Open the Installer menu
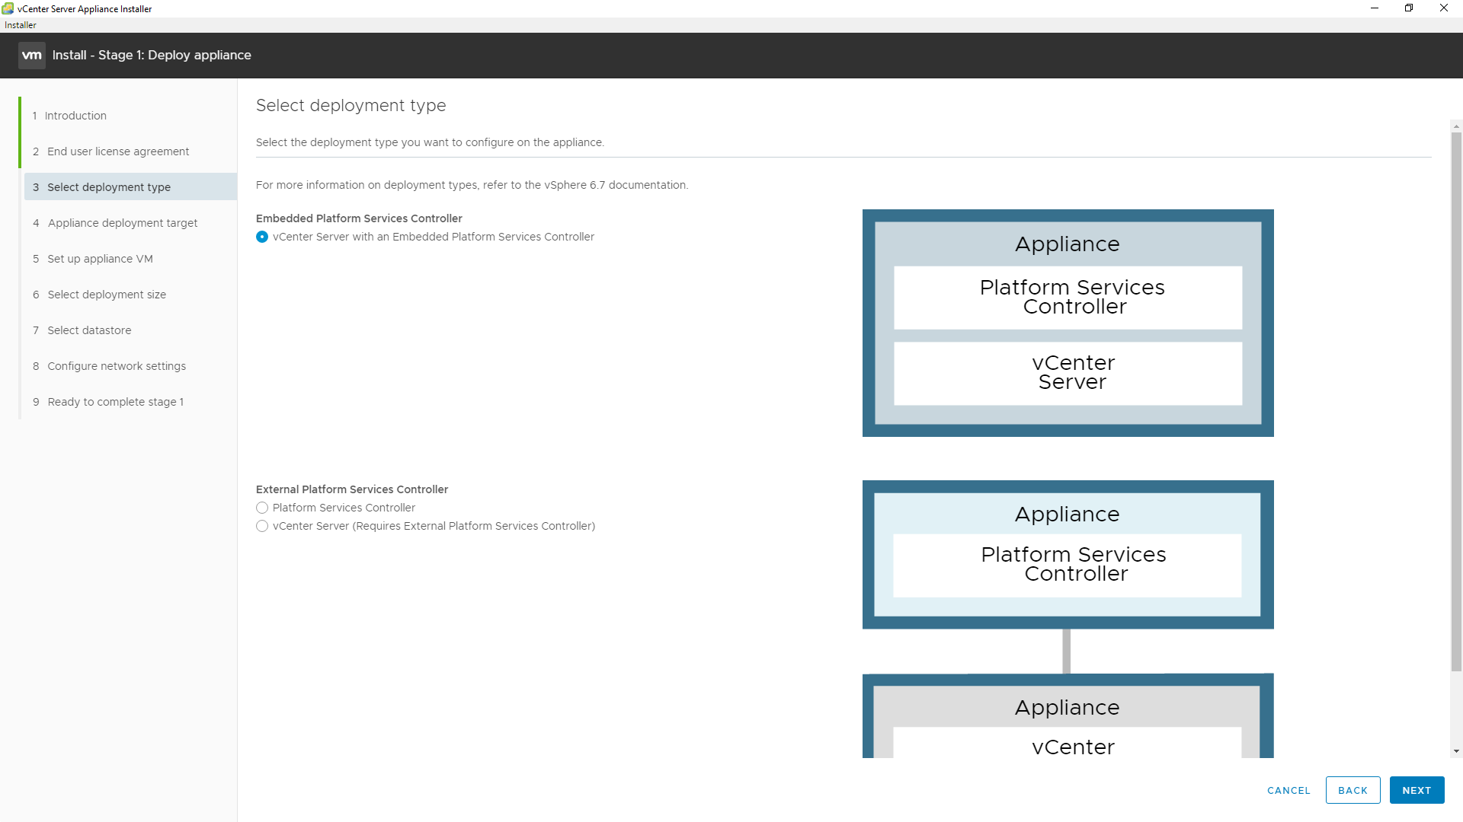The height and width of the screenshot is (822, 1463). coord(21,25)
